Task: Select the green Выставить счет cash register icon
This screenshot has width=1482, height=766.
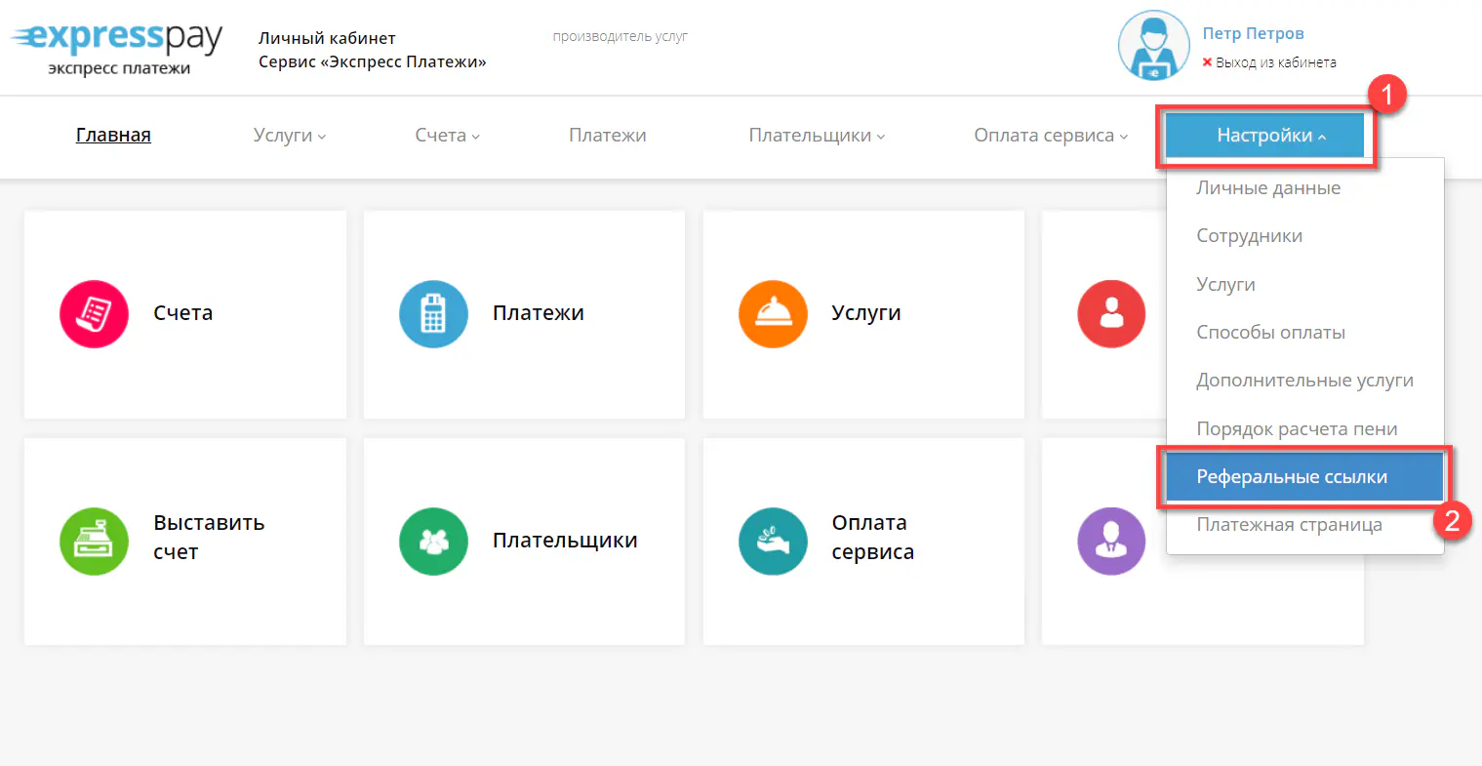Action: pos(94,541)
